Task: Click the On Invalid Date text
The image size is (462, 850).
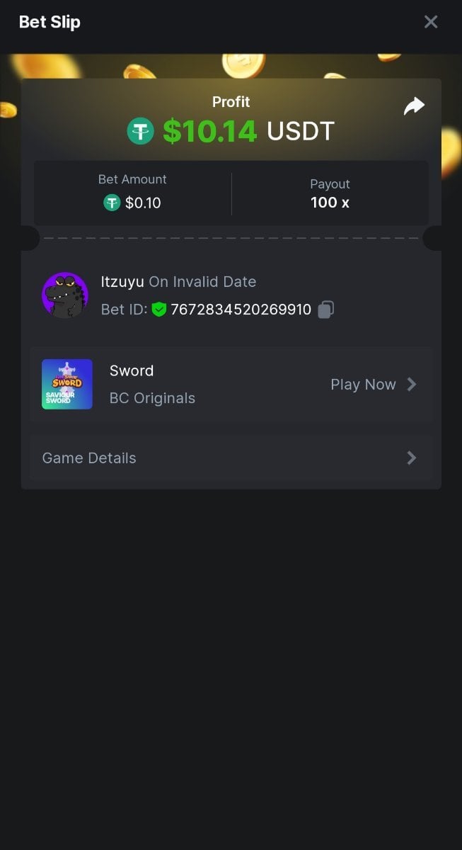Action: tap(202, 282)
